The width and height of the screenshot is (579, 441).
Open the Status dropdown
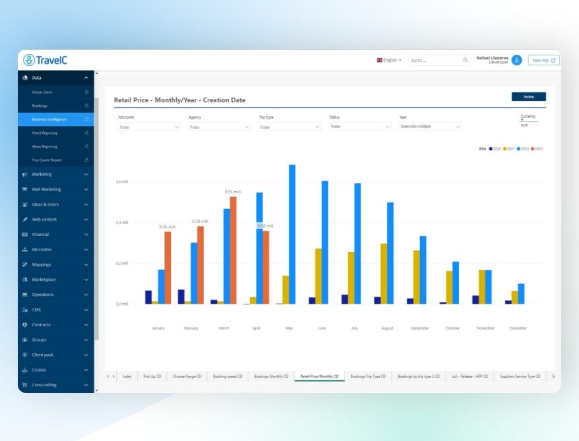point(359,127)
